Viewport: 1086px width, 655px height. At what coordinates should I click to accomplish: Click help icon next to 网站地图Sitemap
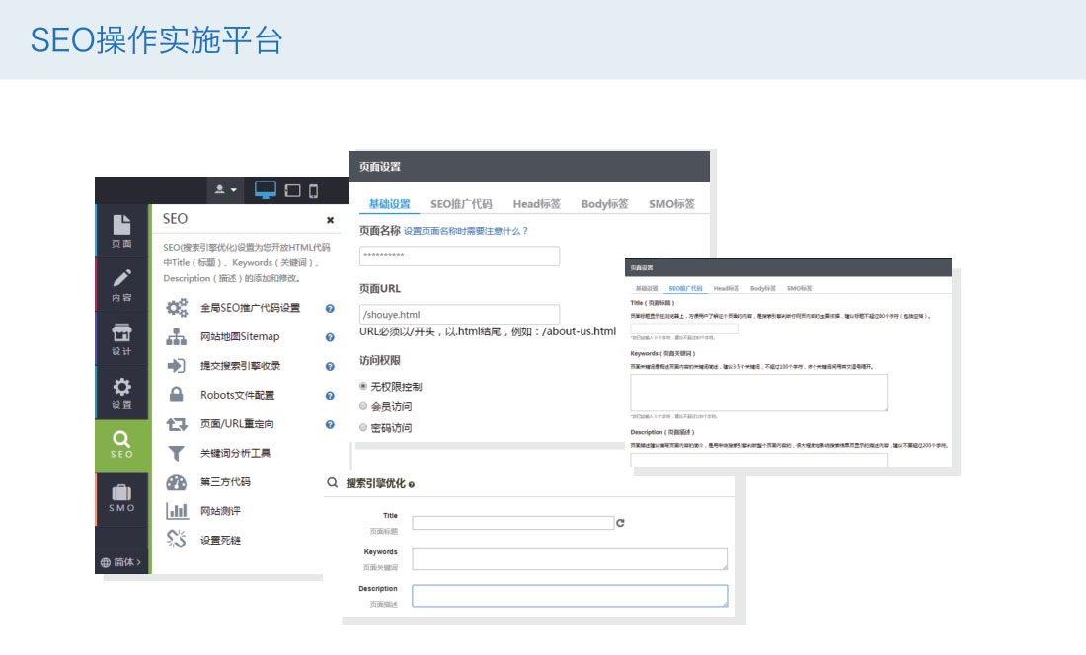[x=330, y=337]
